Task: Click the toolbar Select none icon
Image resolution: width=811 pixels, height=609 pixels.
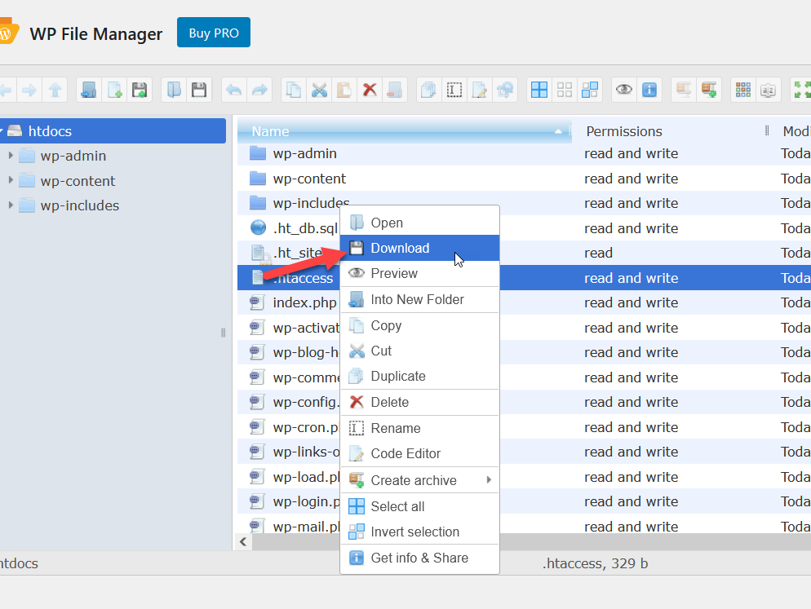Action: point(565,90)
